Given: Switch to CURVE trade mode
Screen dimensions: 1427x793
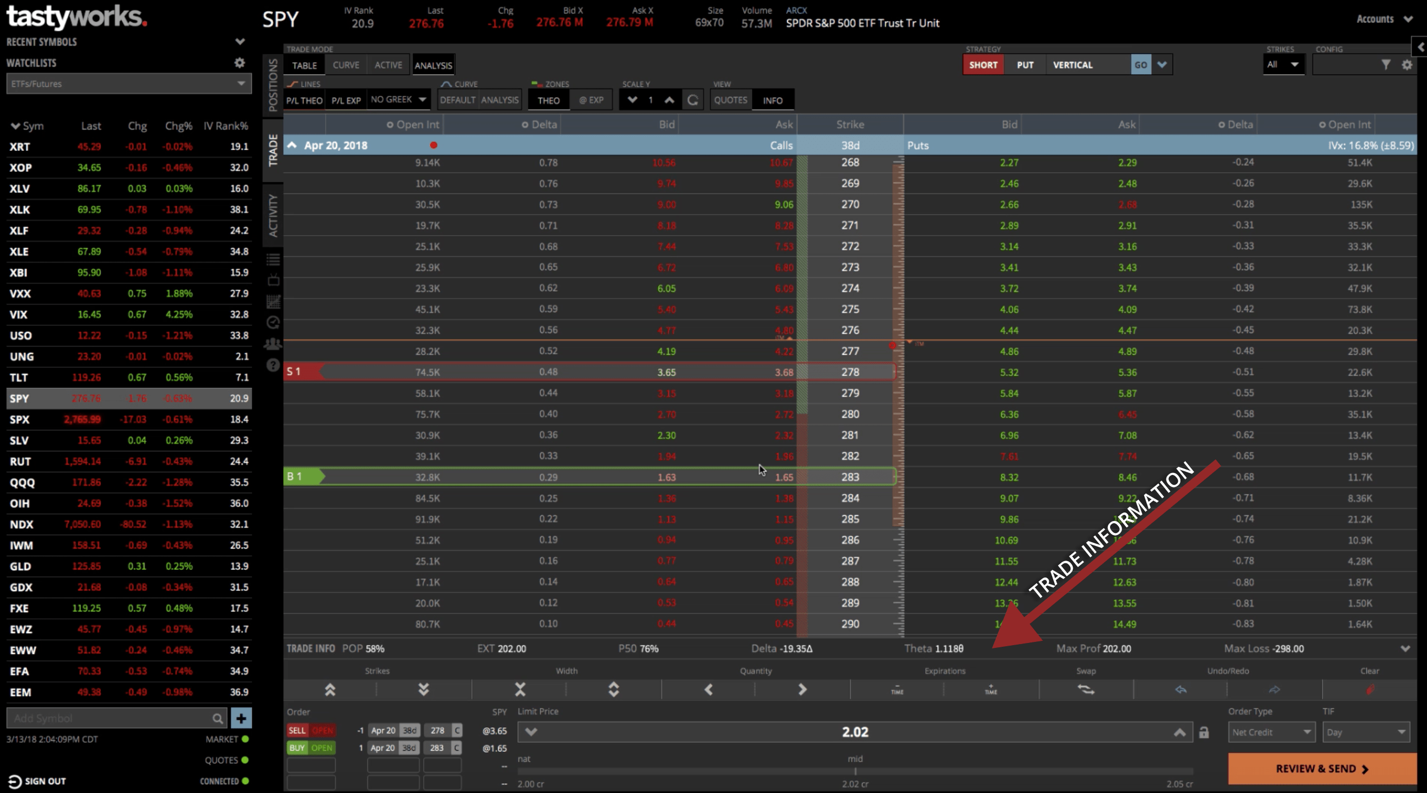Looking at the screenshot, I should point(346,66).
